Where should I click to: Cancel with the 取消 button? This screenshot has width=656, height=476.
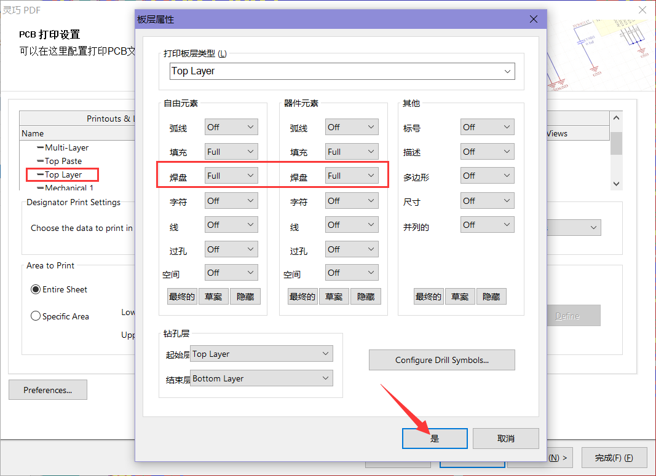tap(506, 439)
